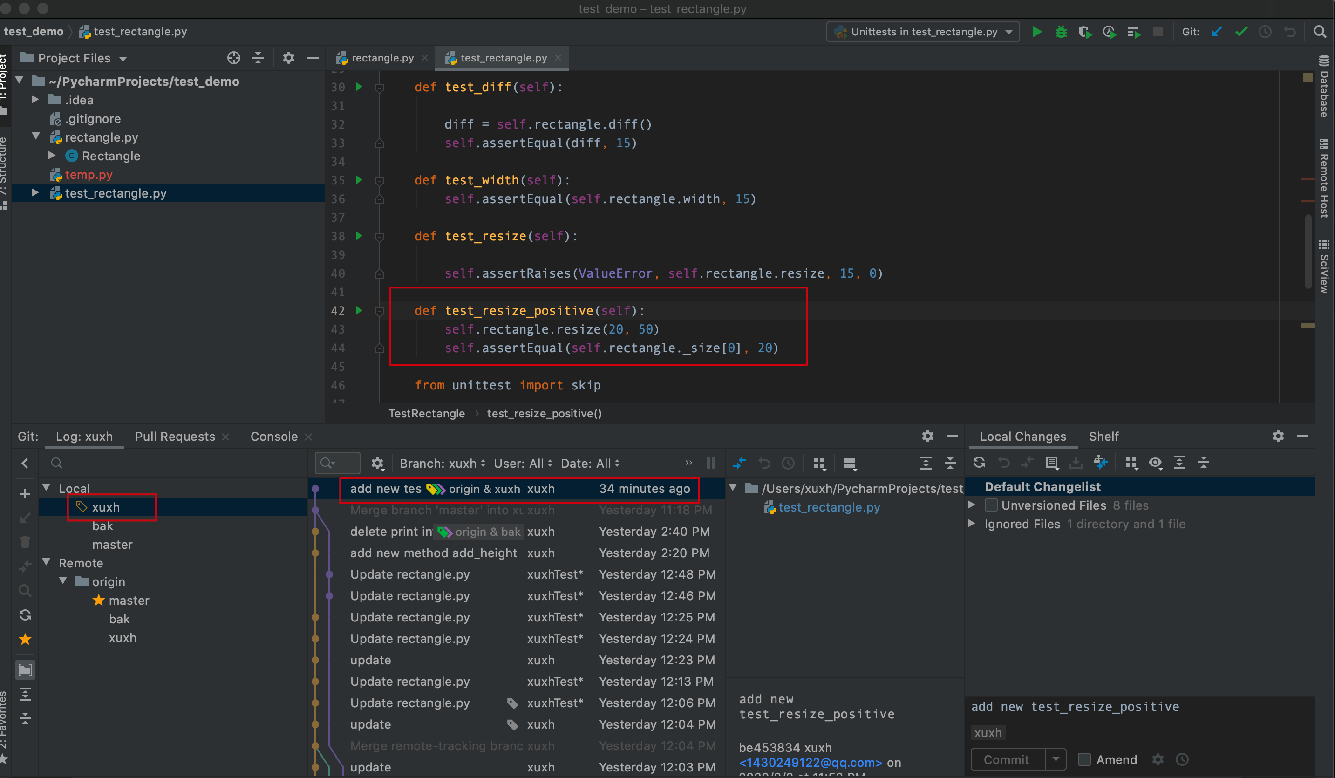
Task: Select the remote origin bak branch
Action: 119,619
